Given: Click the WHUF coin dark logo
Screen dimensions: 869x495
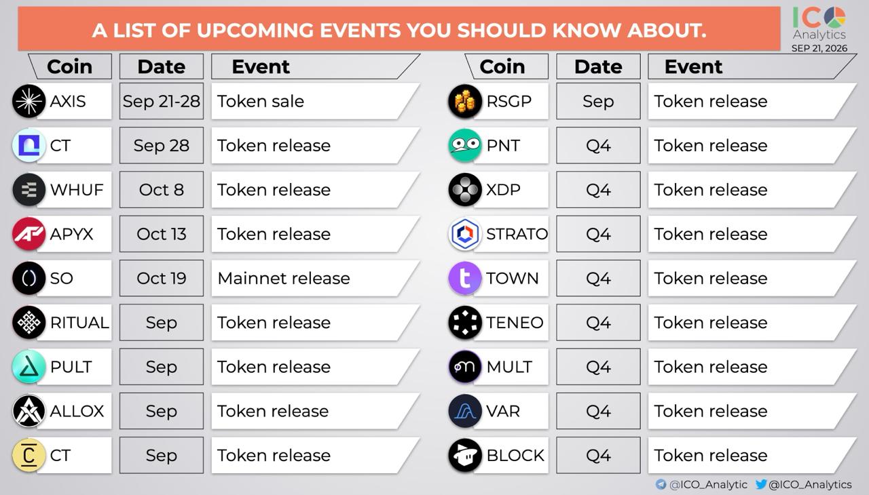Looking at the screenshot, I should (29, 190).
